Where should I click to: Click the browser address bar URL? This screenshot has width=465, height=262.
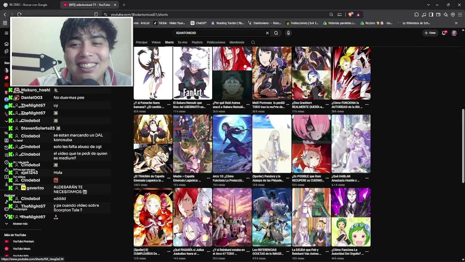[139, 15]
